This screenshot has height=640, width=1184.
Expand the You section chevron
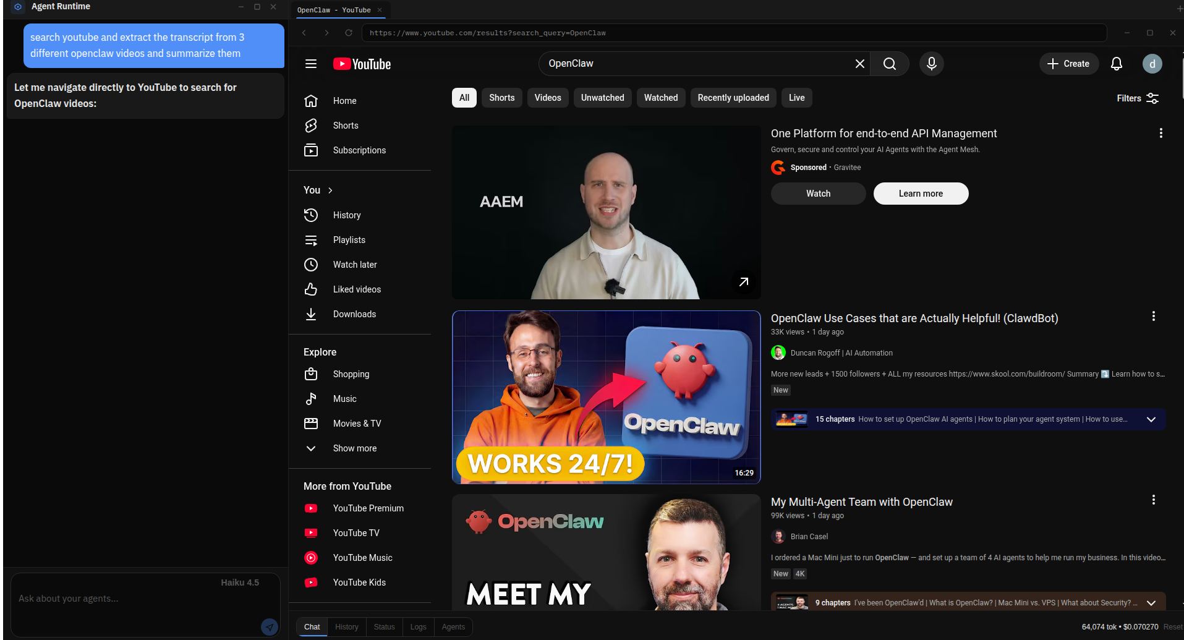(x=330, y=190)
